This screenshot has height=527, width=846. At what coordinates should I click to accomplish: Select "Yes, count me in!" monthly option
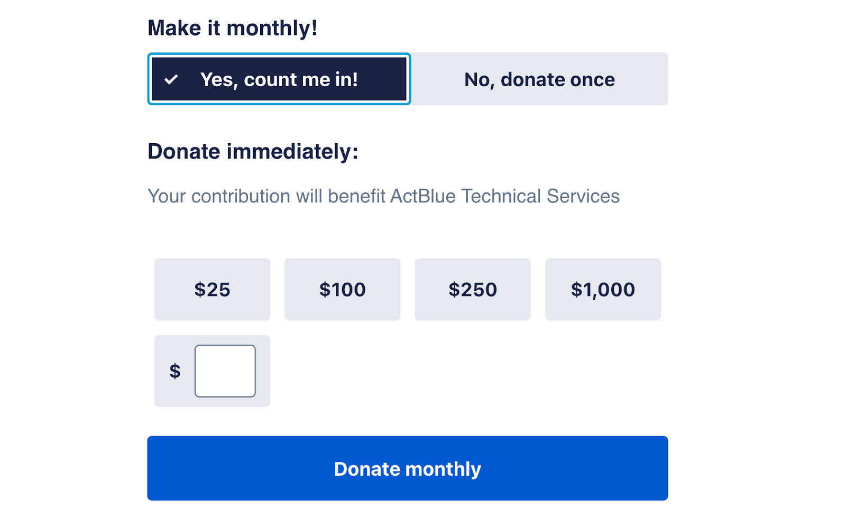279,79
